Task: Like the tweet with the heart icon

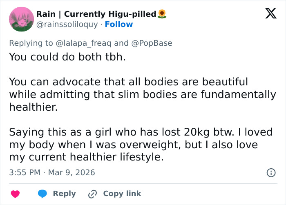Action: [15, 194]
